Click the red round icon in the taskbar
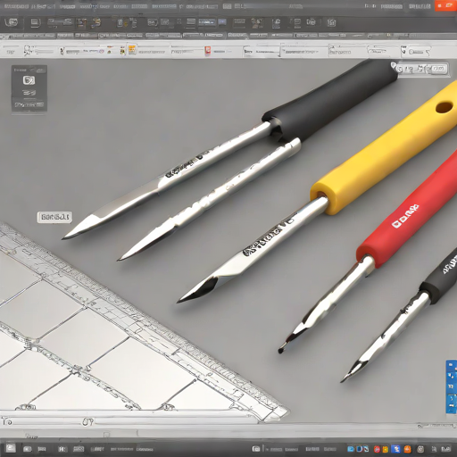The width and height of the screenshot is (457, 457). pyautogui.click(x=377, y=449)
